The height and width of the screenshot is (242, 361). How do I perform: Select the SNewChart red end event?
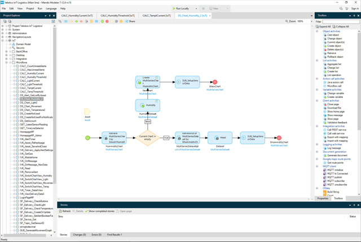pos(215,82)
